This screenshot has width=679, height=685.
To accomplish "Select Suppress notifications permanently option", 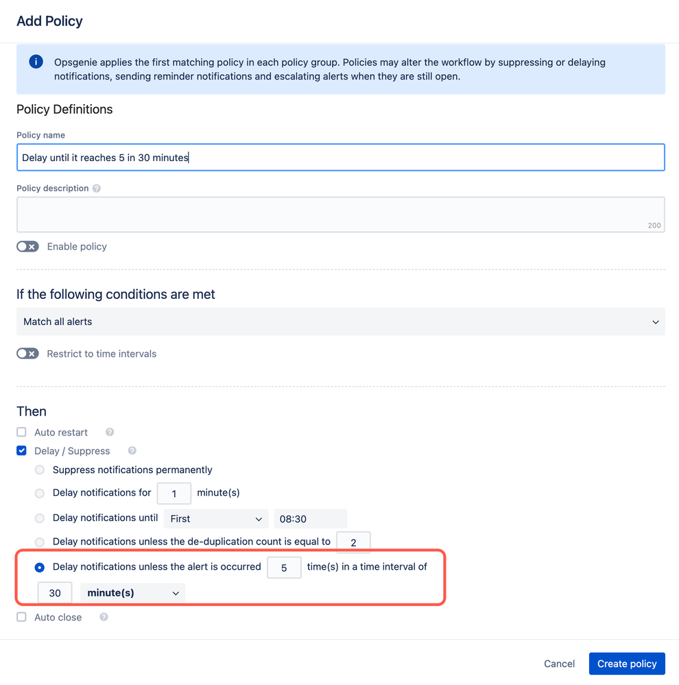I will (39, 470).
